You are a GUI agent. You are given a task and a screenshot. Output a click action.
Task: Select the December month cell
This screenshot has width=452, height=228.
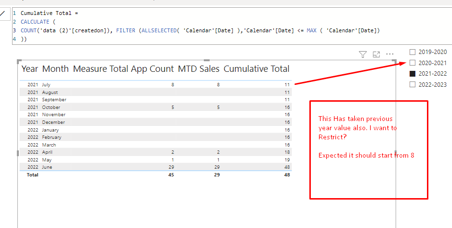click(53, 122)
